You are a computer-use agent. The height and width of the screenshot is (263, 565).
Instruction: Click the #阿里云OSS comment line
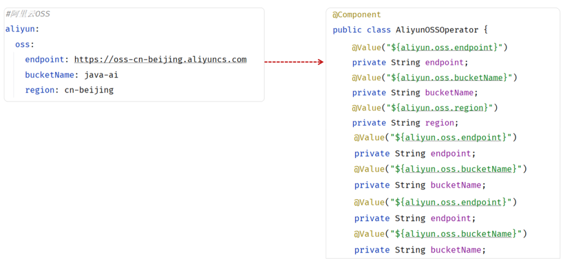[28, 14]
